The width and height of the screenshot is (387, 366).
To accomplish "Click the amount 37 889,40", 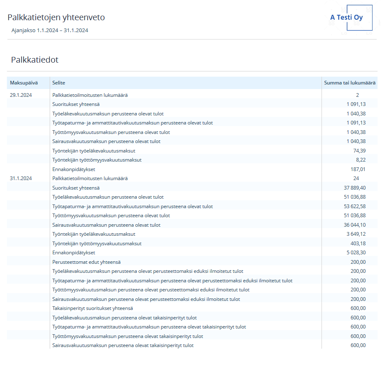I will [x=353, y=188].
